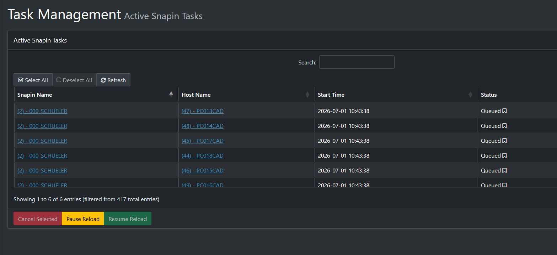Click the Snapin Name column header text
Image resolution: width=557 pixels, height=255 pixels.
pyautogui.click(x=35, y=95)
